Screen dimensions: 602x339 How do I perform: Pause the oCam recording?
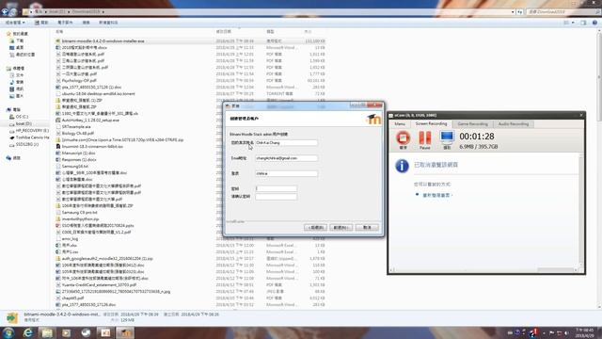pyautogui.click(x=424, y=138)
